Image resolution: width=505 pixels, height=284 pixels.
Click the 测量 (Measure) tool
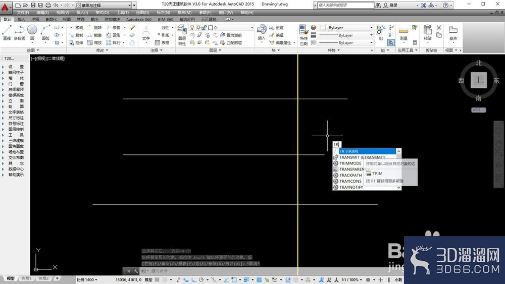(x=403, y=33)
